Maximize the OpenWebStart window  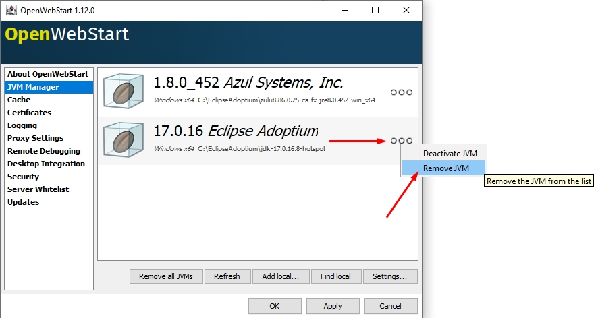tap(375, 10)
